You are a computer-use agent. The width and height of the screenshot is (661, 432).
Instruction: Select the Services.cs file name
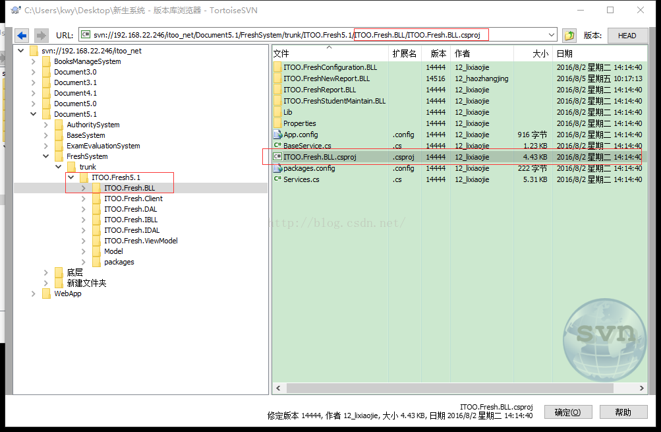(x=301, y=179)
